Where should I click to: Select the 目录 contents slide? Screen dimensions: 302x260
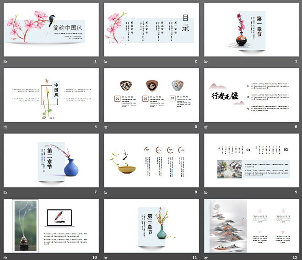[x=151, y=30]
